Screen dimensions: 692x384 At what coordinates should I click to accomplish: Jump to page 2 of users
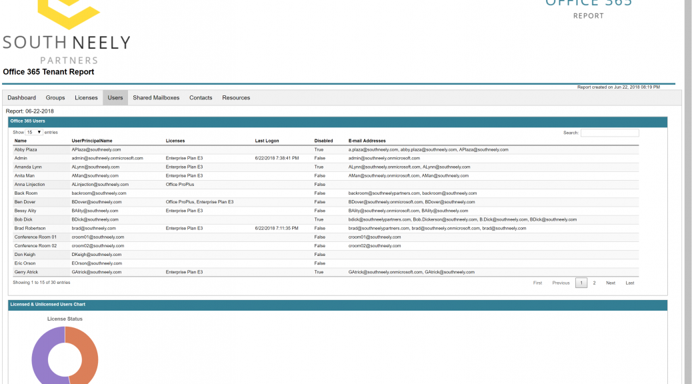(594, 283)
